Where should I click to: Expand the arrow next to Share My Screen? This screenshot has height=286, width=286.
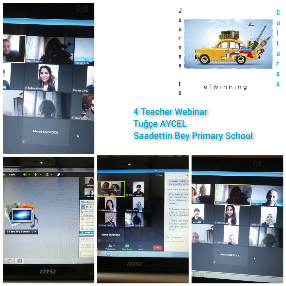(35, 232)
